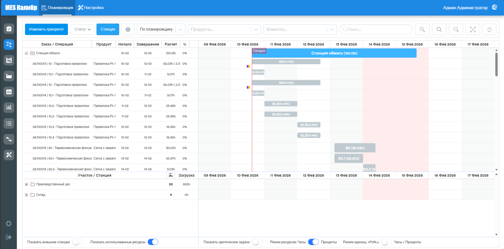Open the По планировщику combo box

pos(161,29)
